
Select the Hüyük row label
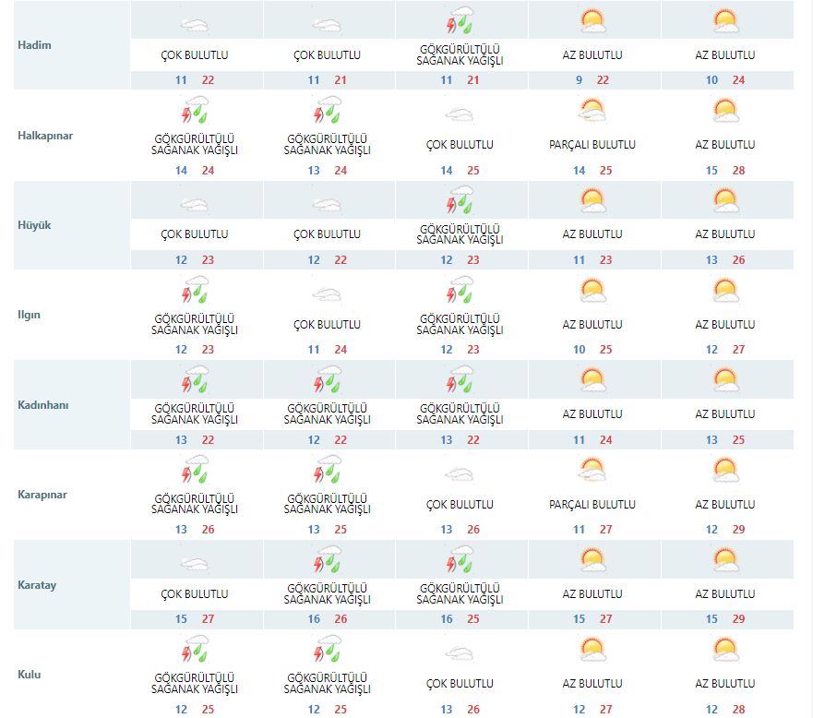click(34, 224)
